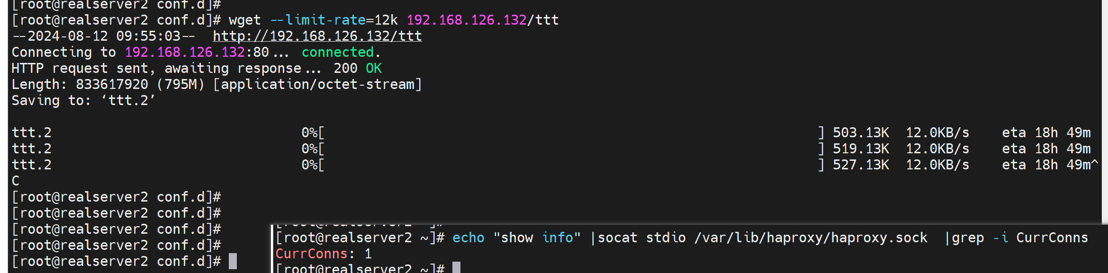Open the http://192.168.126.132/ttt underlined URL

click(317, 36)
